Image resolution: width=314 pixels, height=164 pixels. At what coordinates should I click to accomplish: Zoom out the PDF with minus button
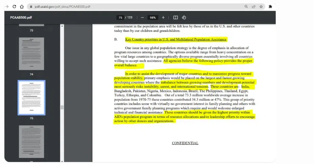pos(142,17)
